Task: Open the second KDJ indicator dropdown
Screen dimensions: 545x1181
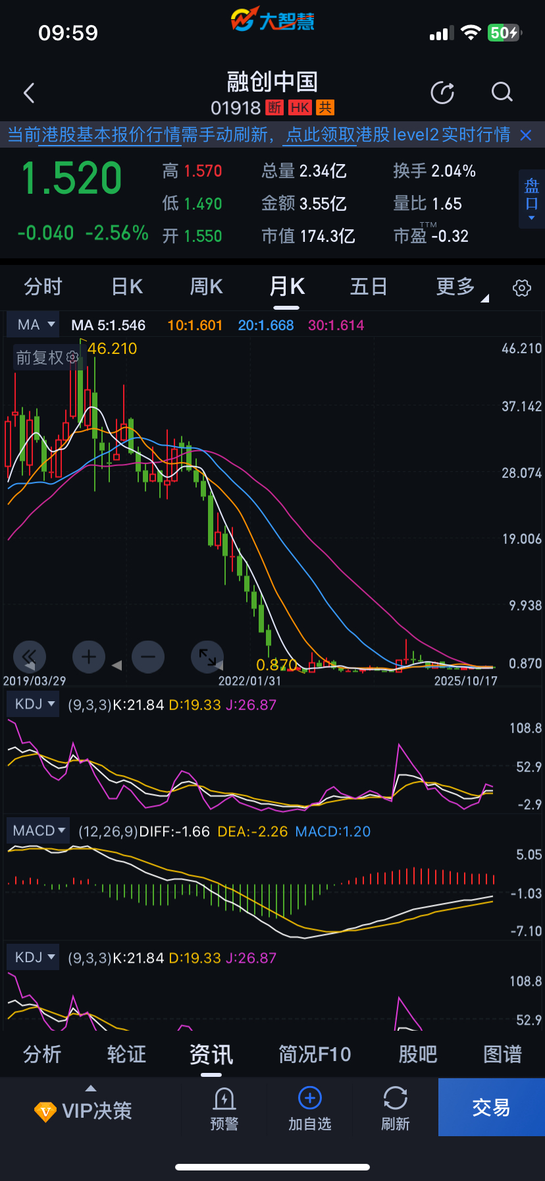Action: 33,957
